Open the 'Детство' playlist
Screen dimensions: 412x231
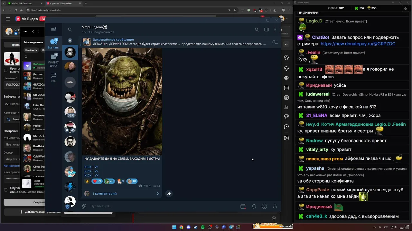click(x=34, y=76)
